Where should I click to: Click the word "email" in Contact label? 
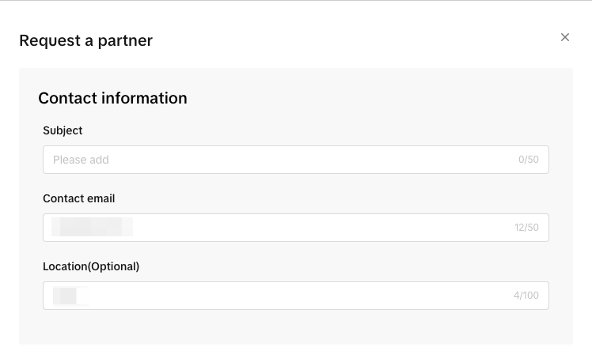click(101, 198)
